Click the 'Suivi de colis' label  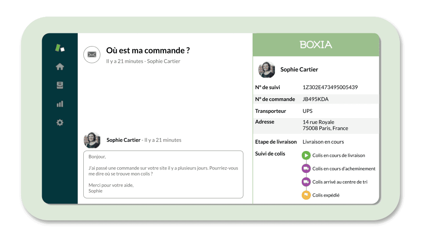coord(270,154)
